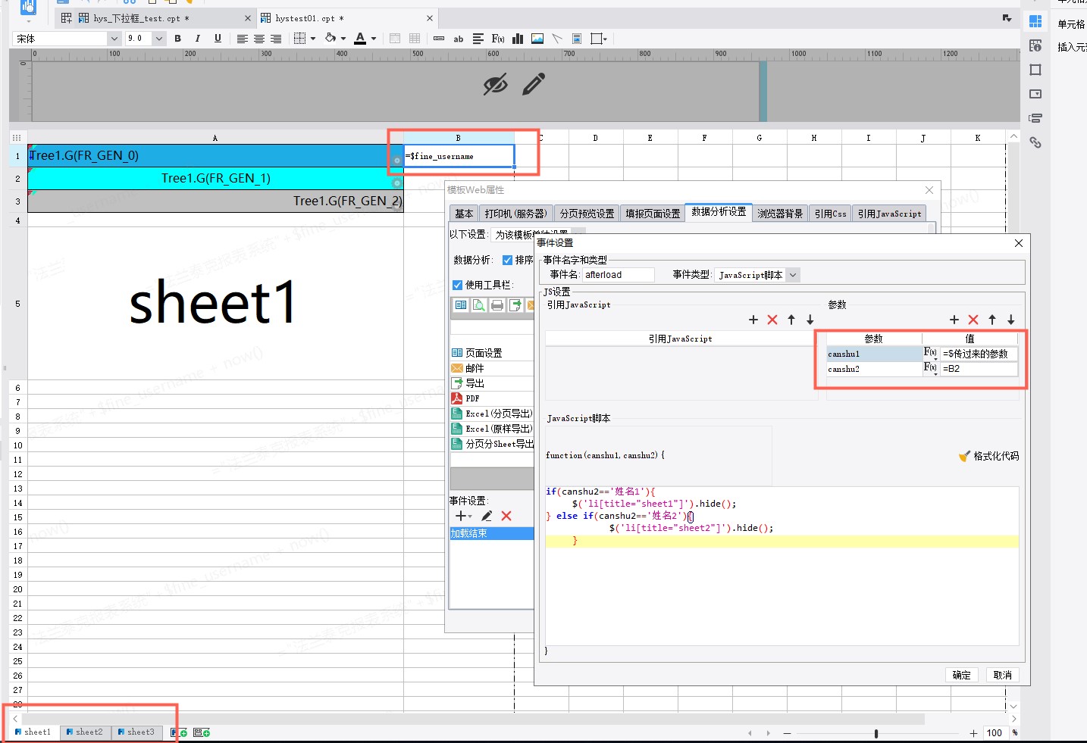Insert formula using Fx toolbar icon
The width and height of the screenshot is (1087, 743).
coord(498,39)
